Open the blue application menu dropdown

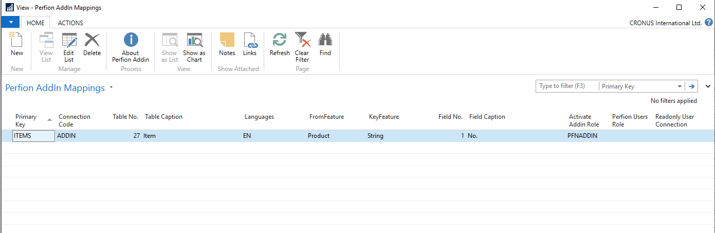coord(10,23)
